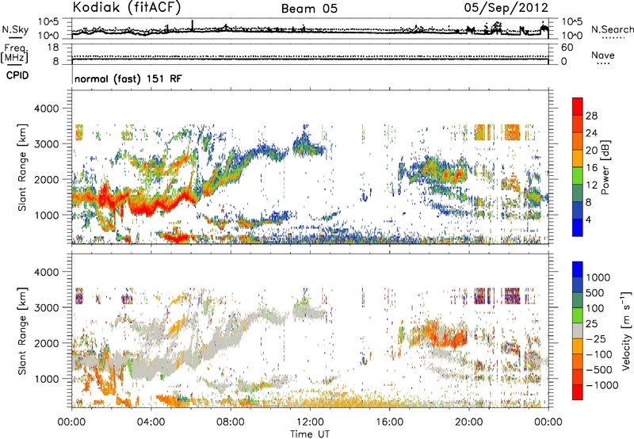This screenshot has width=634, height=439.
Task: Select the 'Beam 05' heading
Action: pyautogui.click(x=309, y=9)
